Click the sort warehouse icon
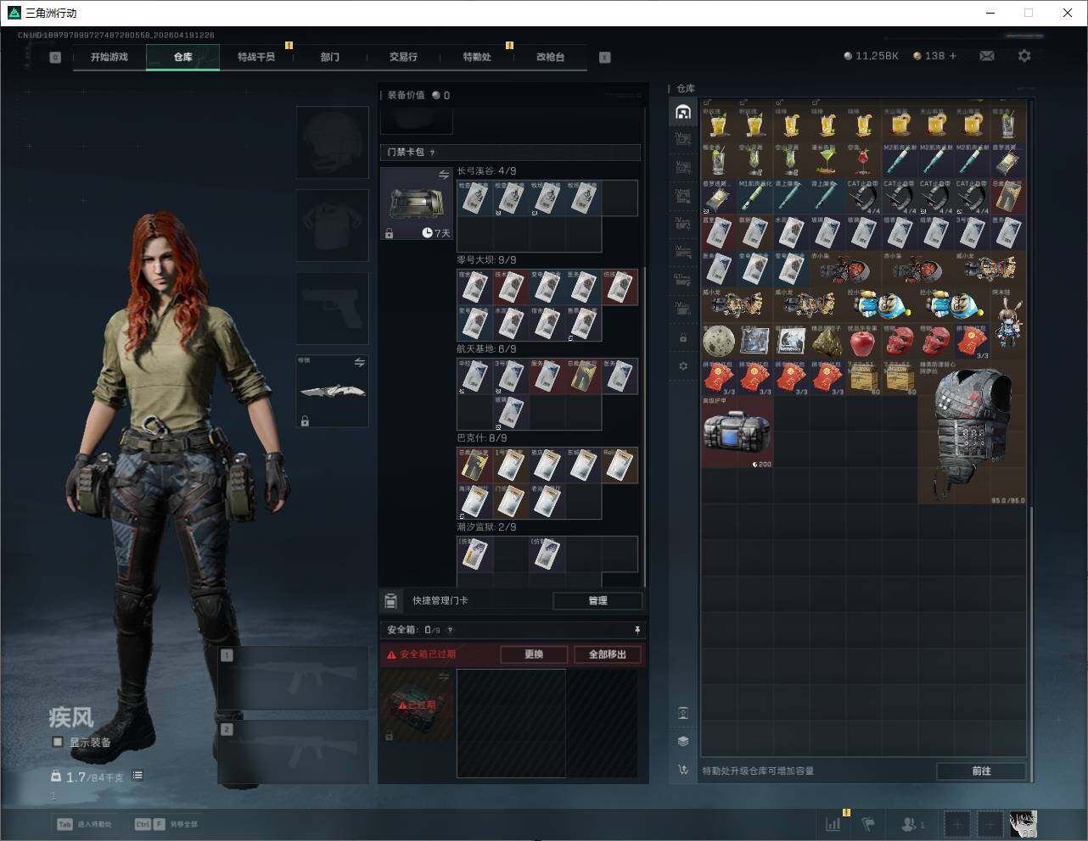The image size is (1088, 841). click(683, 770)
